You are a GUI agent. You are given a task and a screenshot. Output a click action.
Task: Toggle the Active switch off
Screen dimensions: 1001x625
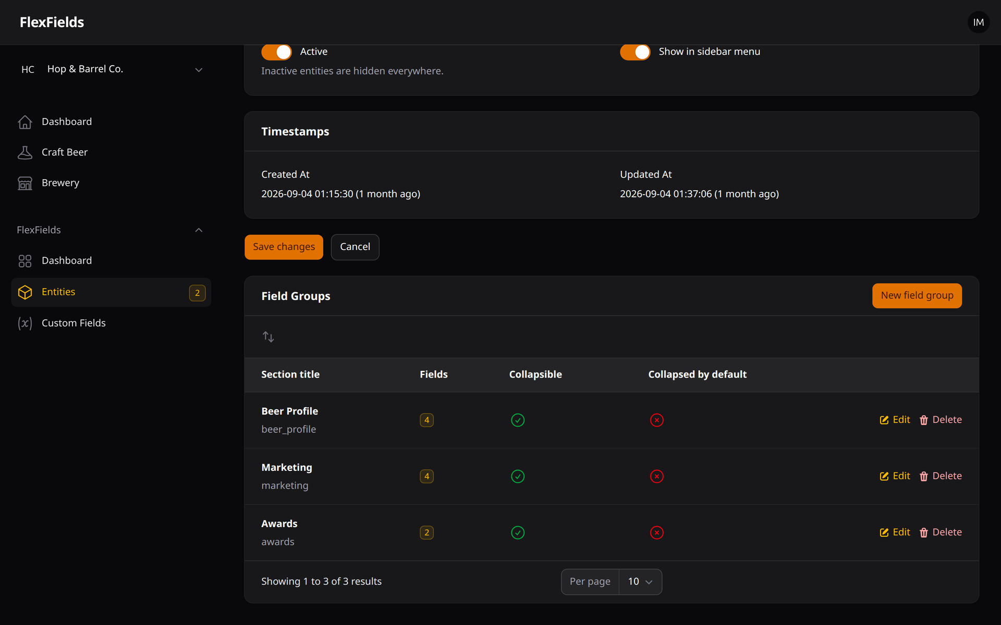[x=276, y=52]
